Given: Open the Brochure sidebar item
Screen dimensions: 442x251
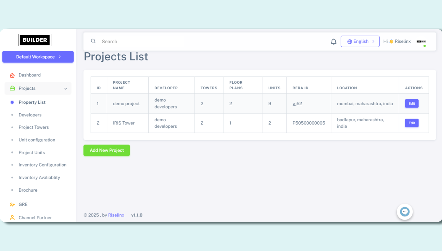Looking at the screenshot, I should [28, 190].
